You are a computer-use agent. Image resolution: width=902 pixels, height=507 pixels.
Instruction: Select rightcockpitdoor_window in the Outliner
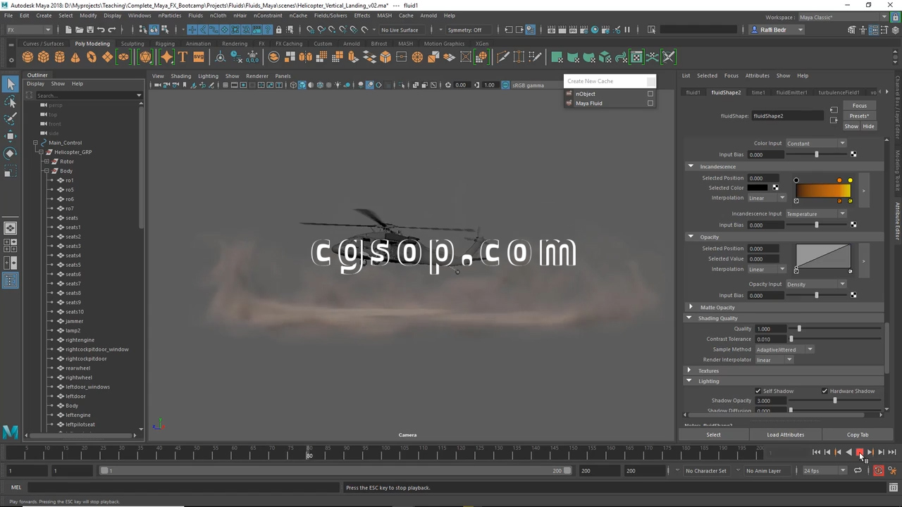[x=97, y=349]
